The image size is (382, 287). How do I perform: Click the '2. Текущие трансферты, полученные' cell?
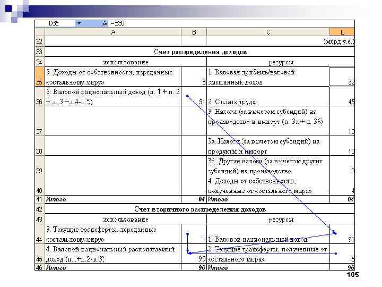pyautogui.click(x=268, y=254)
